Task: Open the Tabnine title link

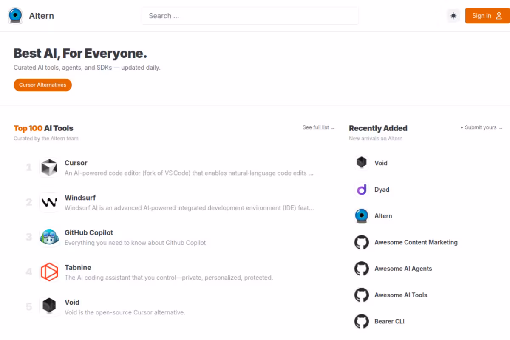Action: click(x=78, y=267)
